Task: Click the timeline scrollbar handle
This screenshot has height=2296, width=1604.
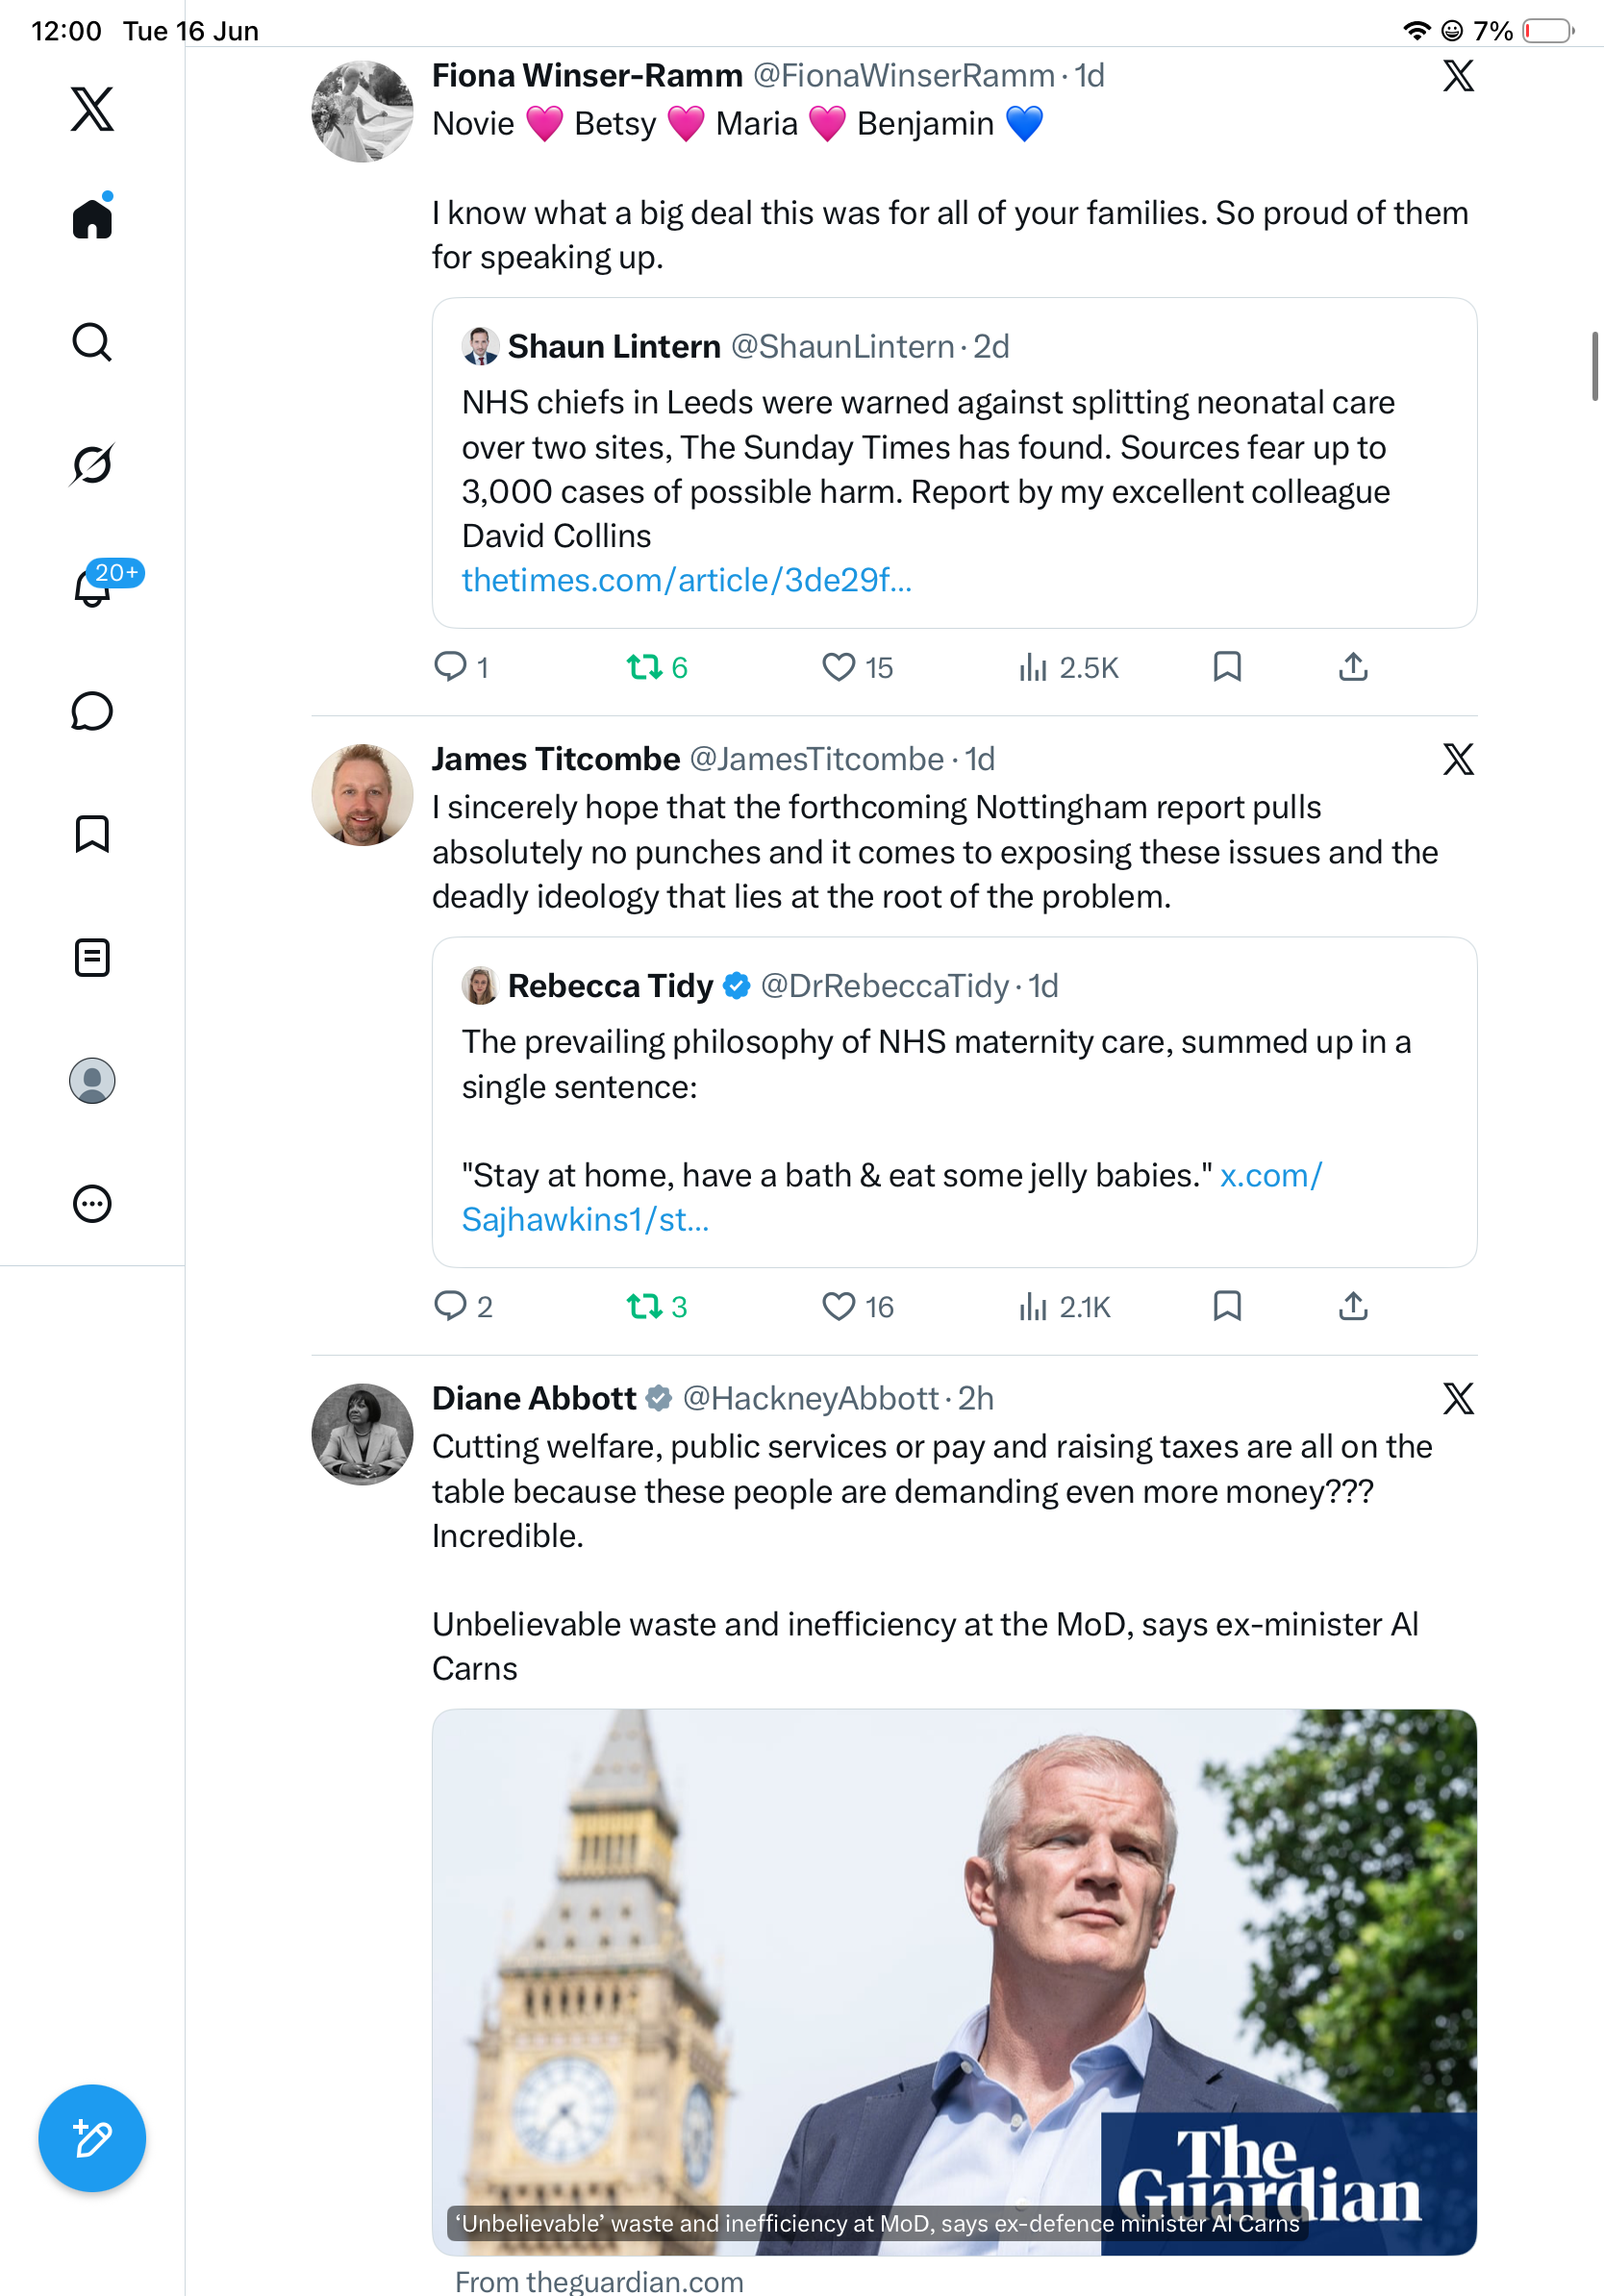Action: coord(1595,366)
